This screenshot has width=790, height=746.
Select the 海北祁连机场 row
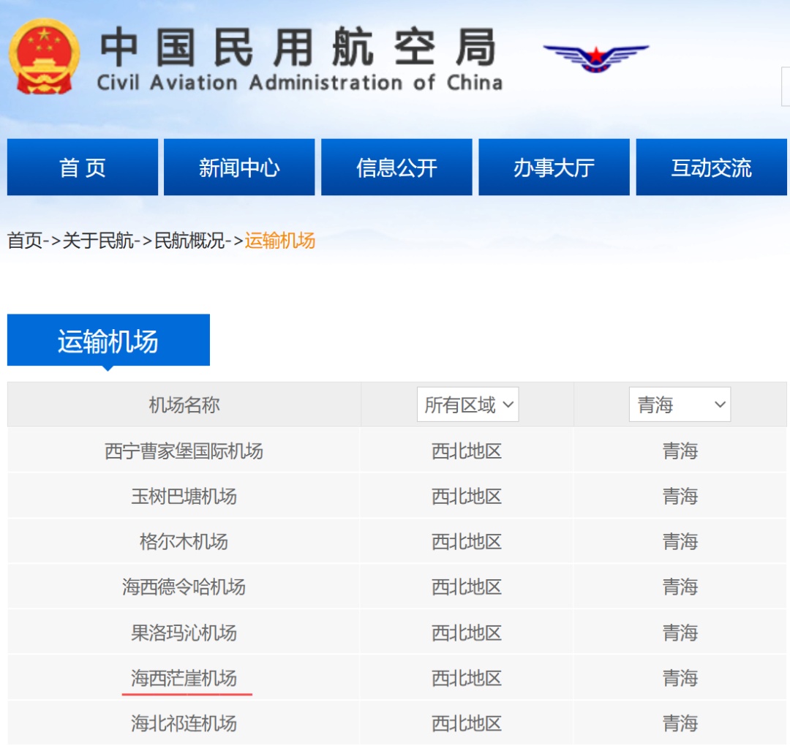(x=182, y=723)
